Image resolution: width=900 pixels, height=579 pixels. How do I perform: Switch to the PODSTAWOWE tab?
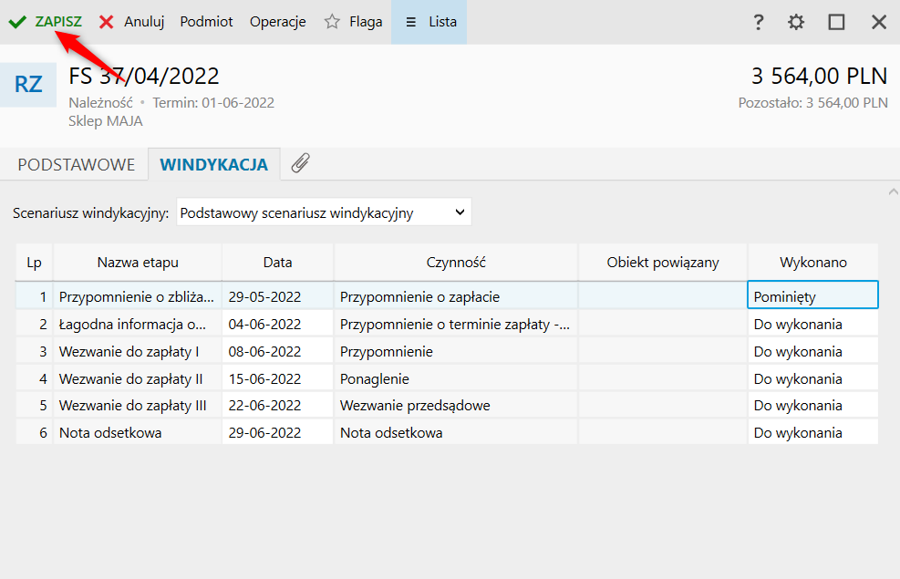pyautogui.click(x=77, y=165)
